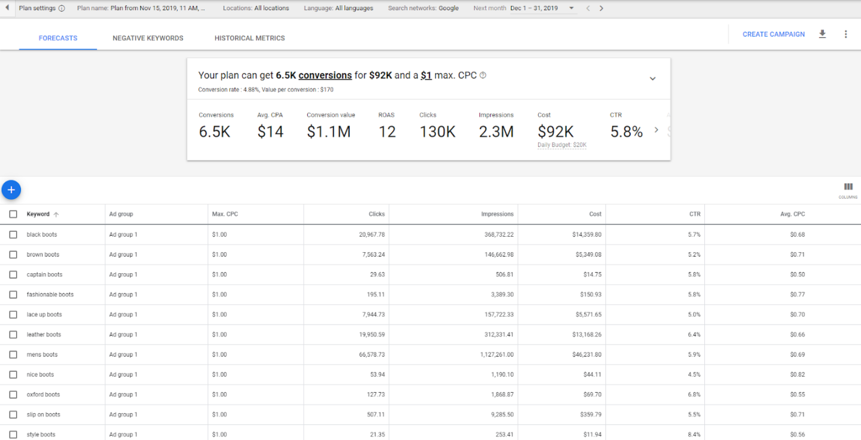Sort table by the Keyword column header
This screenshot has width=861, height=440.
pos(38,214)
